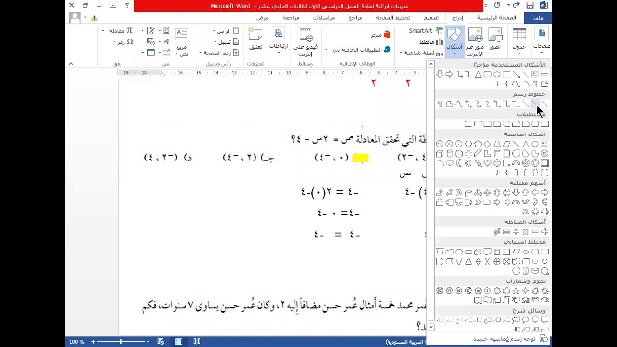
Task: Save the document from the title bar
Action: tap(530, 5)
